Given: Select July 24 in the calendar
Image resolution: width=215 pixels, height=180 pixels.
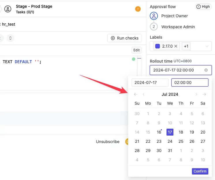Looking at the screenshot, I should point(170,141).
